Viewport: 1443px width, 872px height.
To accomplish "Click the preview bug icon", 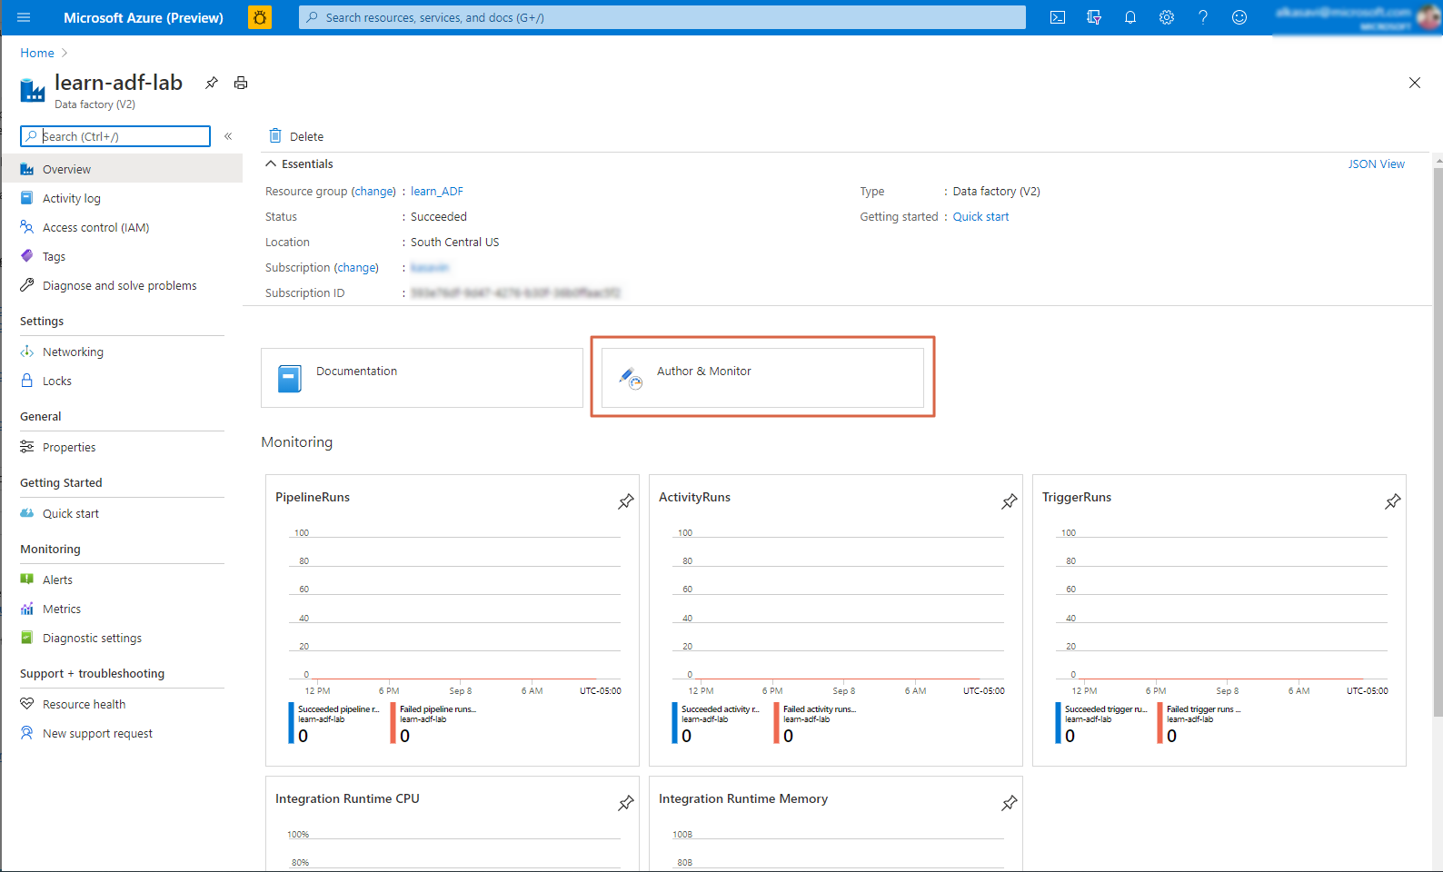I will point(260,17).
